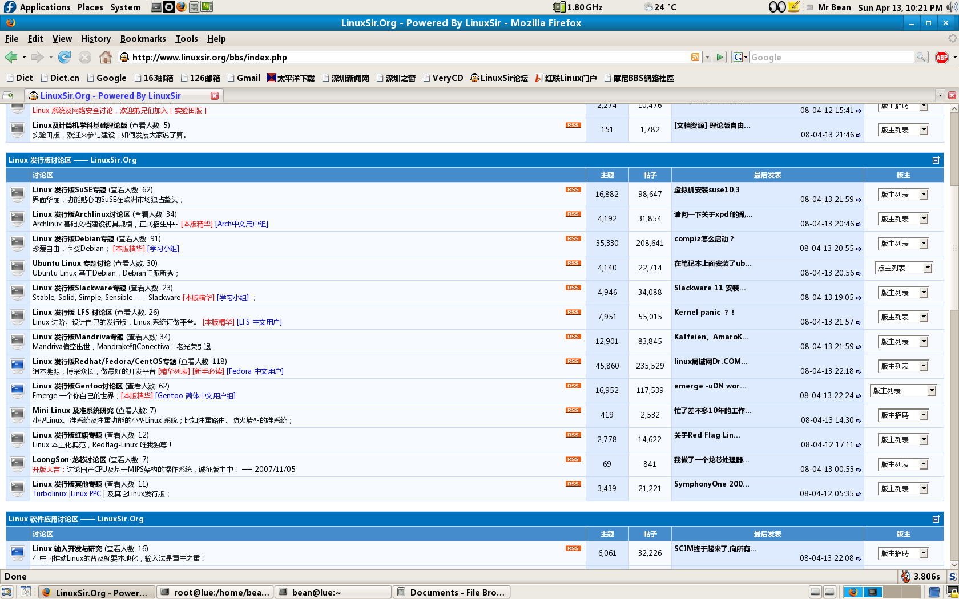The width and height of the screenshot is (959, 599).
Task: Open Linux 发行版Debian专题 forum link
Action: (x=73, y=239)
